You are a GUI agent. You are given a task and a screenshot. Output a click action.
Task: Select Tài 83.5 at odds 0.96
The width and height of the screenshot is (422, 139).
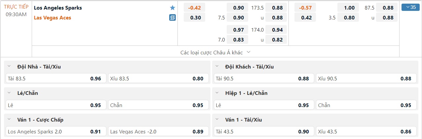tap(56, 78)
